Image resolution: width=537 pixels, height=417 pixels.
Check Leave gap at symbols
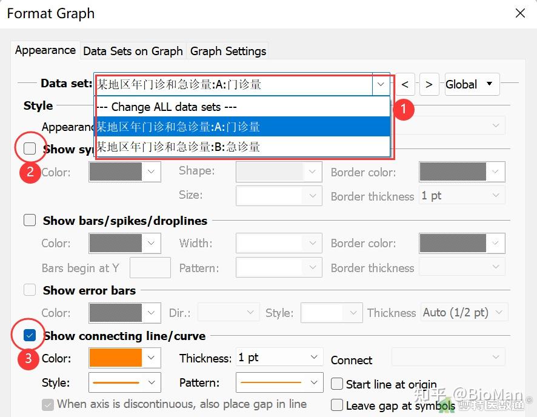pyautogui.click(x=338, y=405)
